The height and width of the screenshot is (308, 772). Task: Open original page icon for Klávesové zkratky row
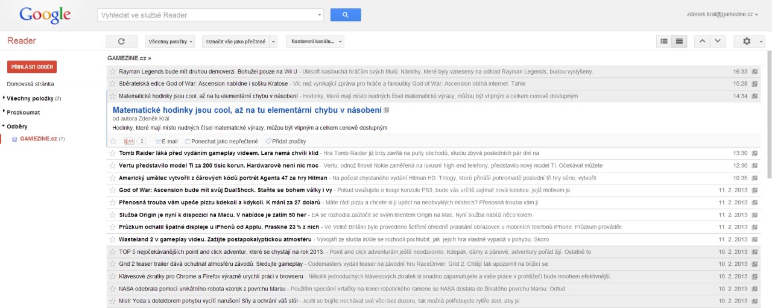tap(755, 276)
